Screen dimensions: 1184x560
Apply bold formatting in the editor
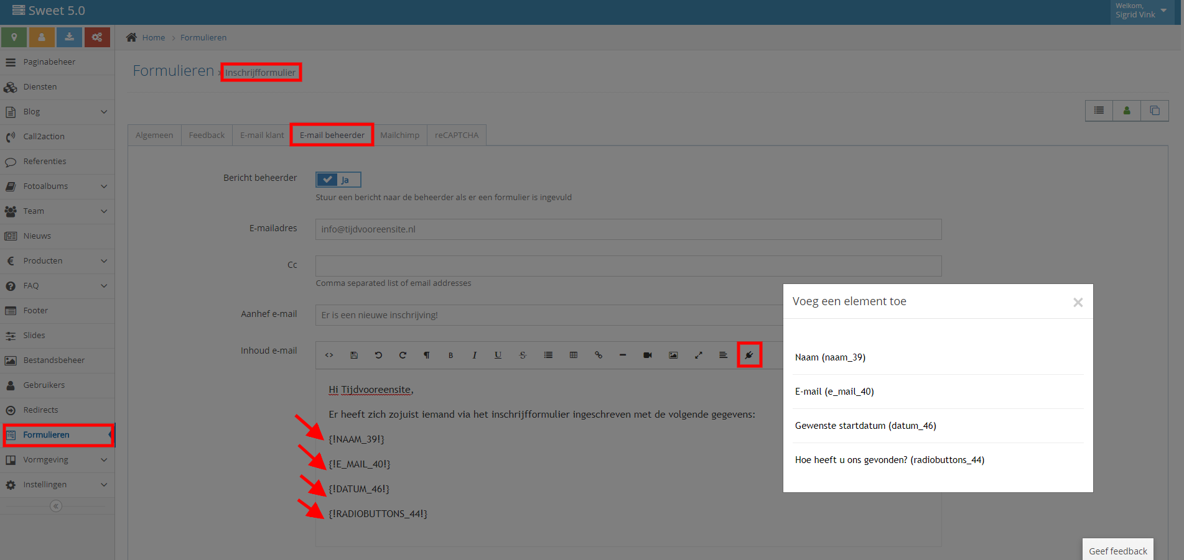pyautogui.click(x=451, y=355)
